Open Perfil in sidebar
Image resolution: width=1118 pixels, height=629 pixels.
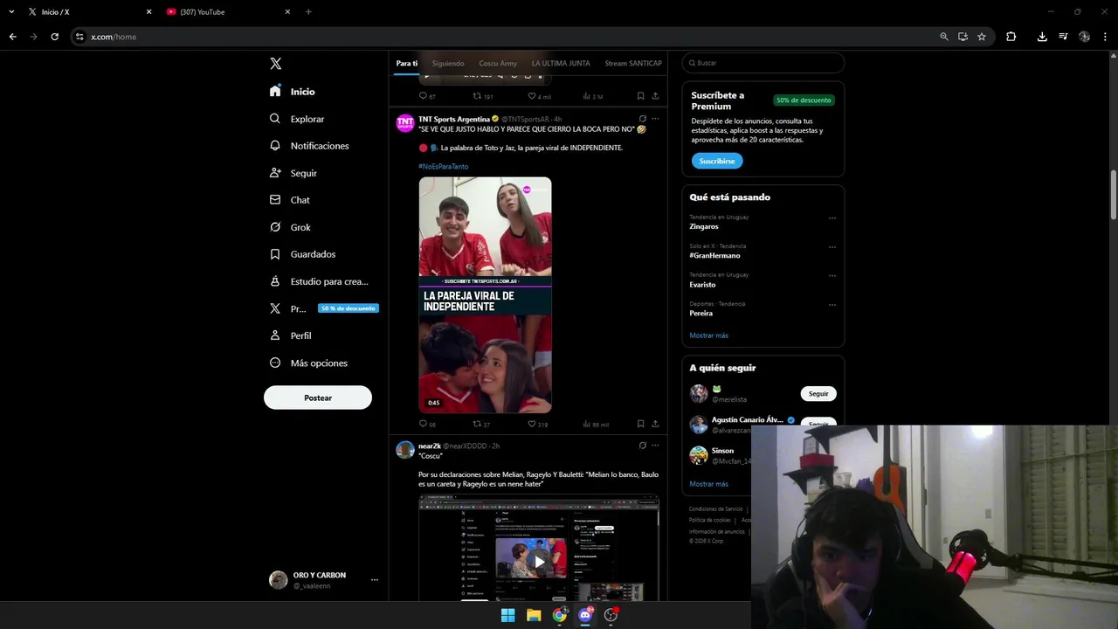pyautogui.click(x=290, y=335)
